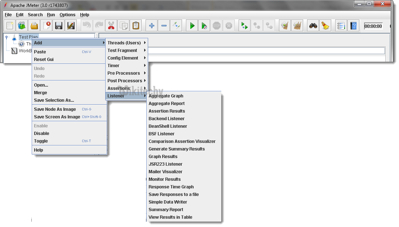
Task: Select Summary Report from Listener menu
Action: click(x=166, y=210)
